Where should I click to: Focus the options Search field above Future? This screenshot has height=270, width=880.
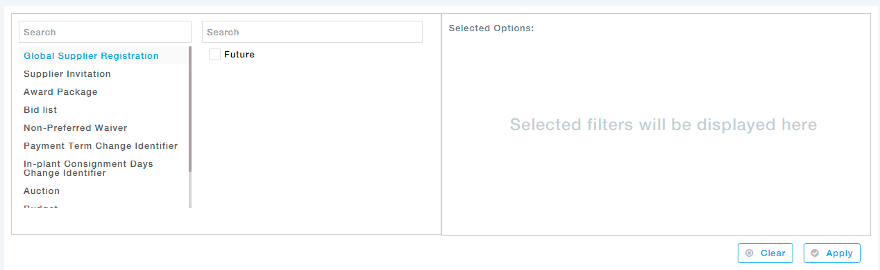click(312, 32)
